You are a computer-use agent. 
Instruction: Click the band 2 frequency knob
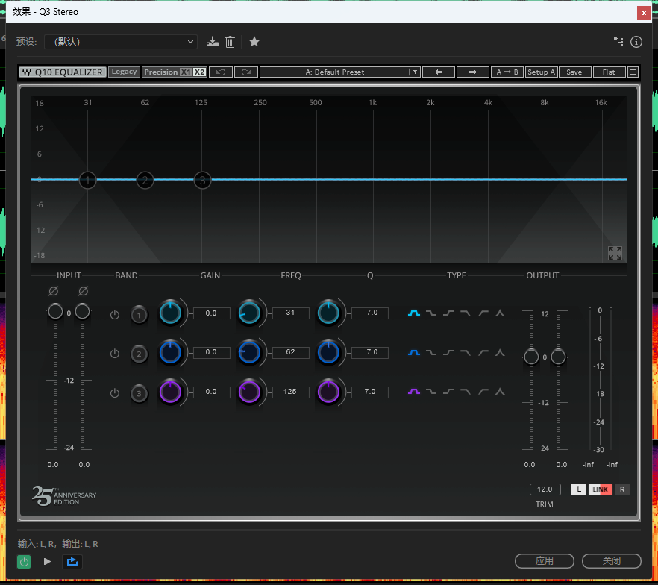pos(249,352)
